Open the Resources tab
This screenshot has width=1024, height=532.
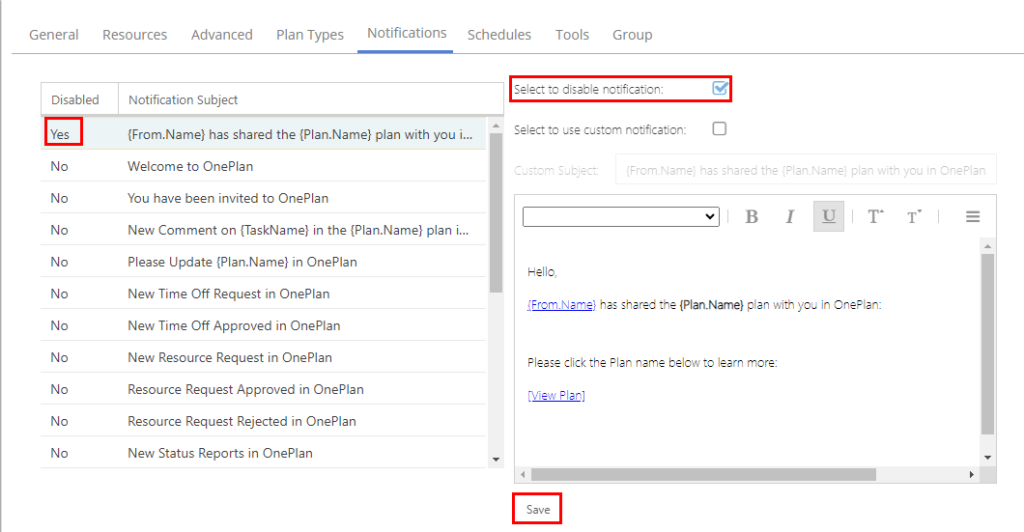click(x=134, y=35)
